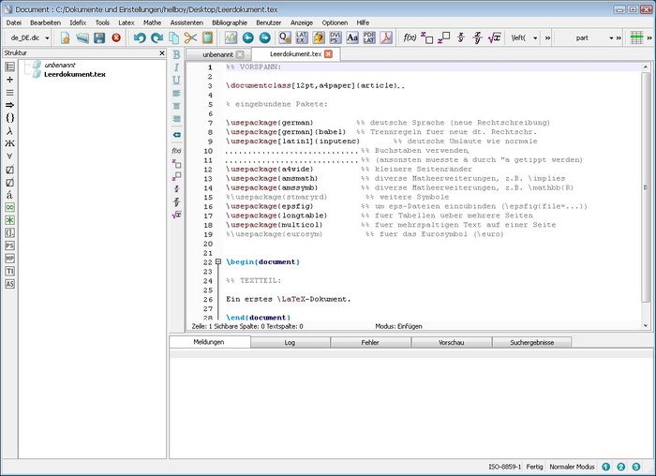Screen dimensions: 656x476
Task: Cut the selection with the scissors icon
Action: click(190, 38)
